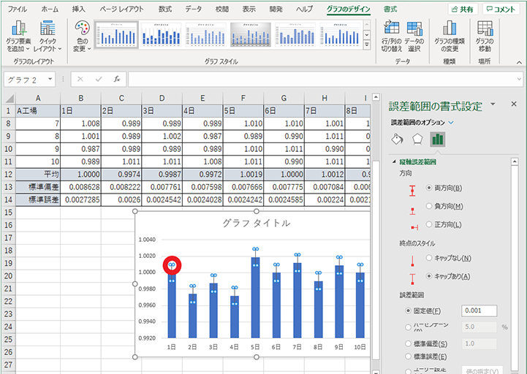527x374 pixels.
Task: Click the chart top-left resize handle
Action: click(135, 211)
